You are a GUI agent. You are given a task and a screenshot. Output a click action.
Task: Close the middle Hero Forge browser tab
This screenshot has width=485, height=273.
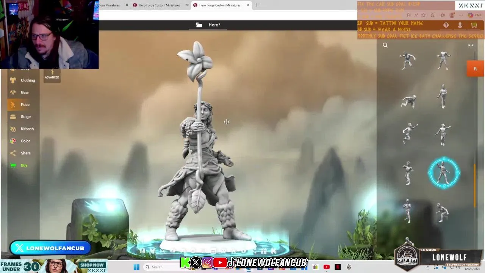tap(188, 5)
